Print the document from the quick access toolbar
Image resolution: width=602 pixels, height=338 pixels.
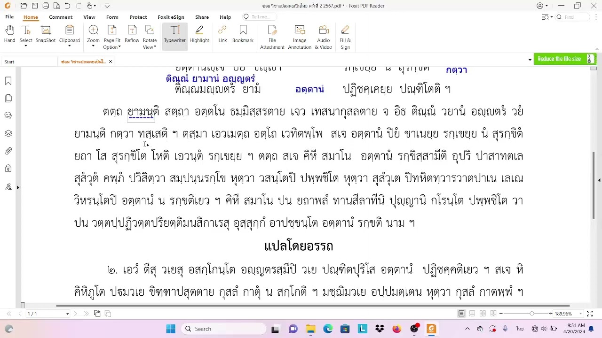(46, 6)
